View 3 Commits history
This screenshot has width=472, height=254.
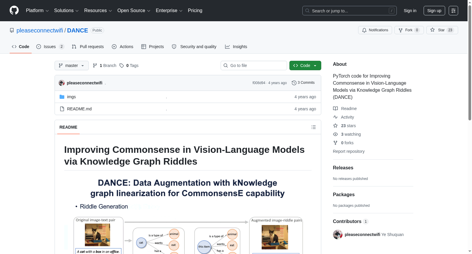pyautogui.click(x=303, y=83)
